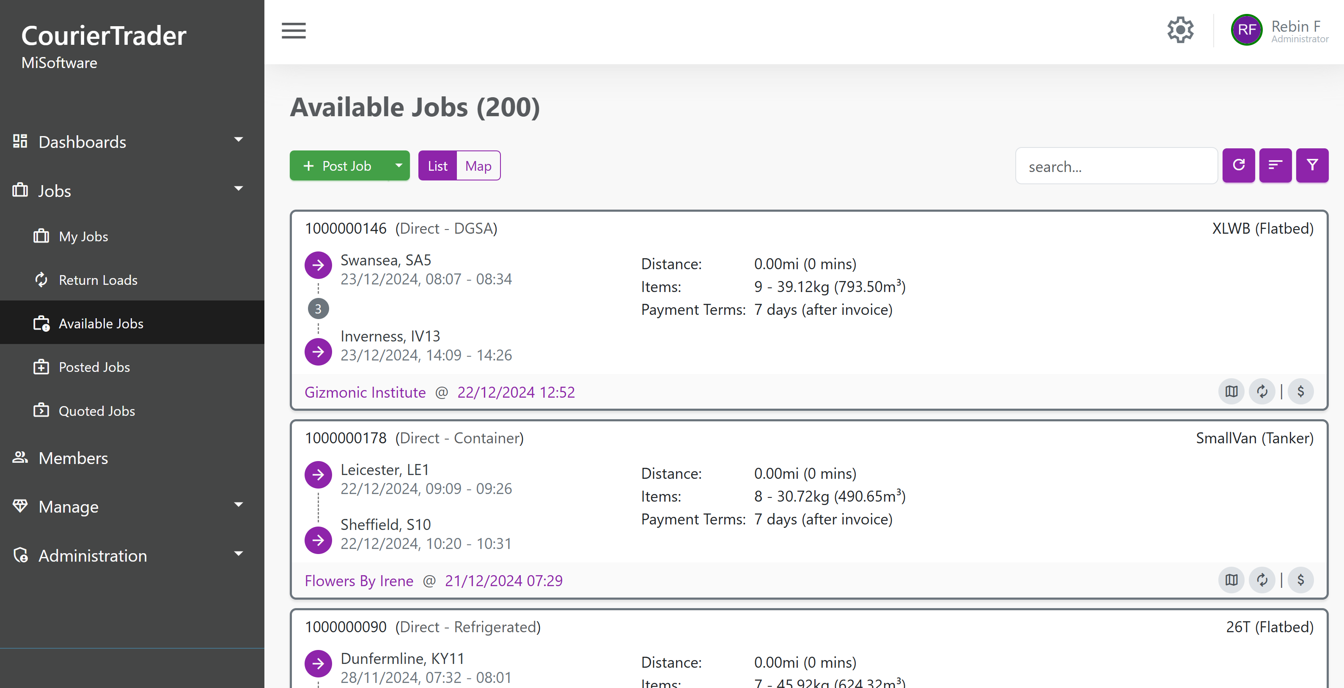
Task: Click into the search input field
Action: point(1116,167)
